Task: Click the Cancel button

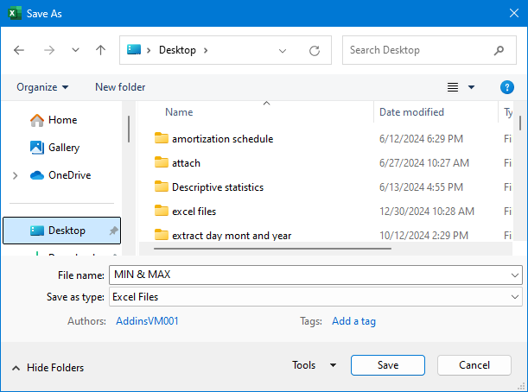Action: (474, 366)
